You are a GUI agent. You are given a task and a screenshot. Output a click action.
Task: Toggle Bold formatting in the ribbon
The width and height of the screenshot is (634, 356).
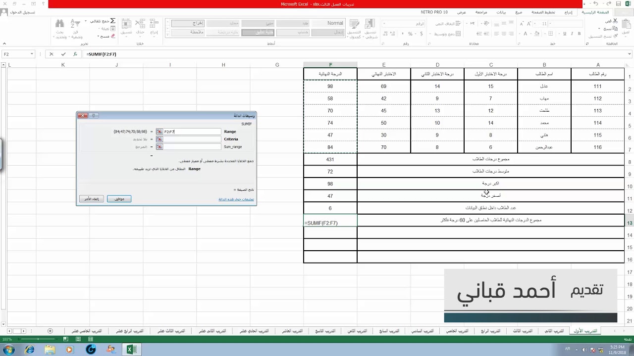tap(579, 34)
